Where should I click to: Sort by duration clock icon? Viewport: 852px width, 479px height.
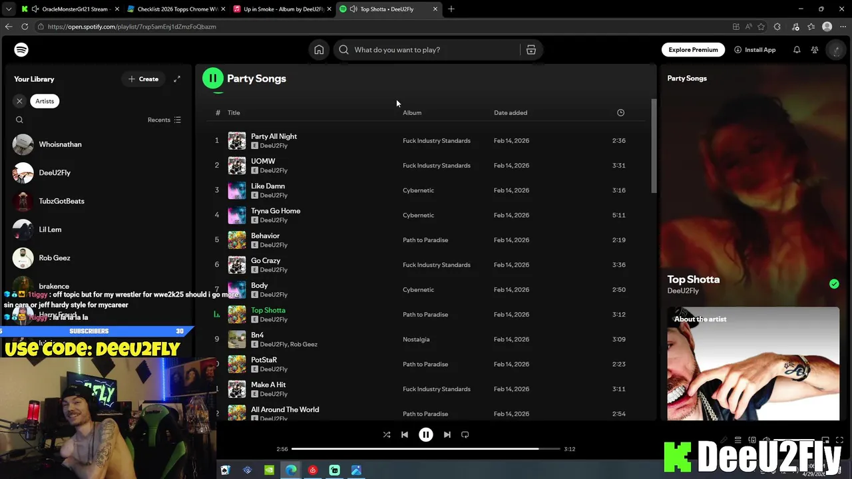pyautogui.click(x=620, y=112)
